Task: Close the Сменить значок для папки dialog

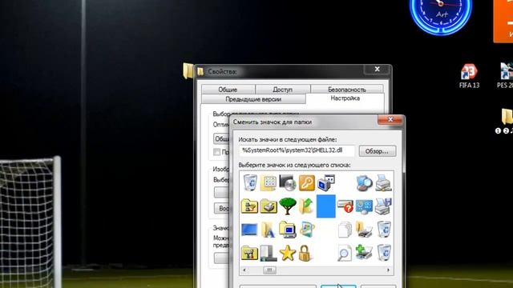Action: (390, 120)
